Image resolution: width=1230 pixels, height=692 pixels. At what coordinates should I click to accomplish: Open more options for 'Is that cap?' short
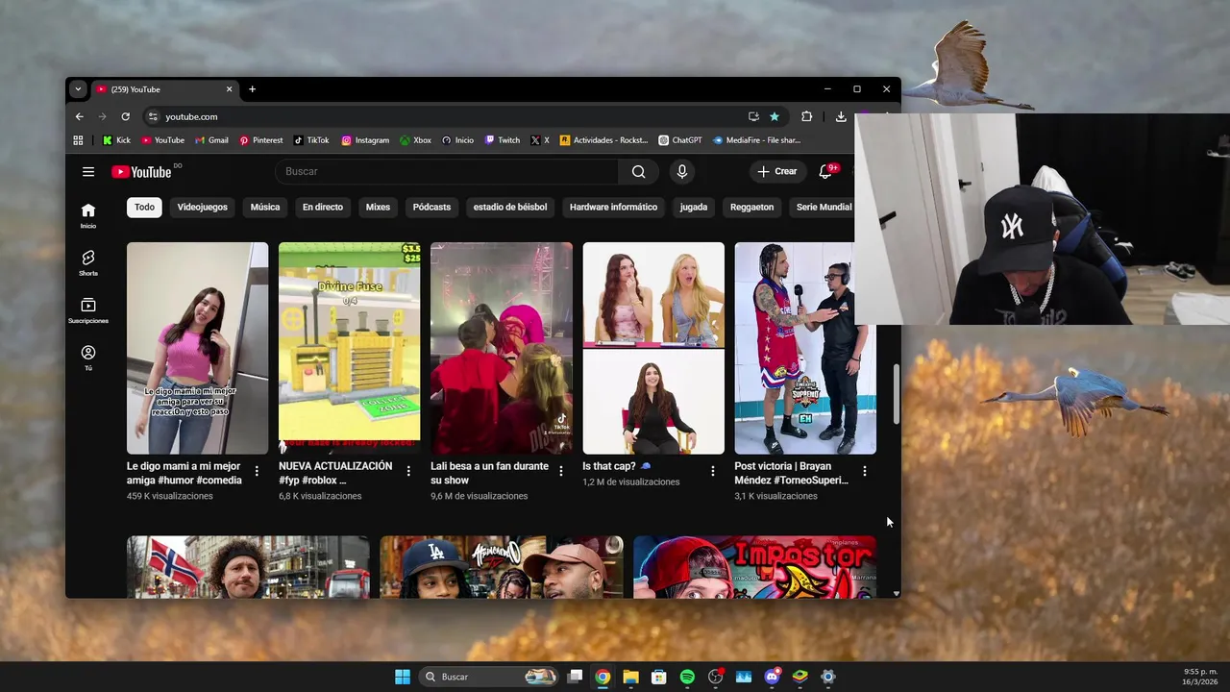pos(712,471)
